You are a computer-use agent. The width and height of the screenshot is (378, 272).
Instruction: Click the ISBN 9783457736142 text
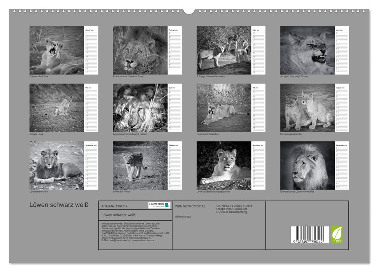pos(190,206)
